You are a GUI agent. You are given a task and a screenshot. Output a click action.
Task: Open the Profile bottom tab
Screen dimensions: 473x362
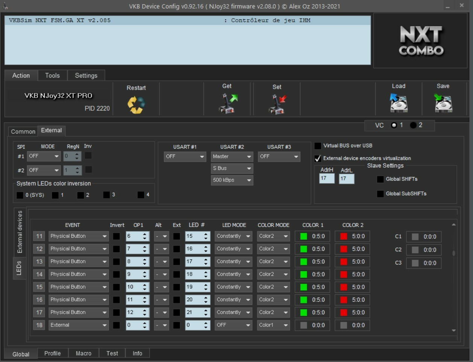[x=52, y=353]
